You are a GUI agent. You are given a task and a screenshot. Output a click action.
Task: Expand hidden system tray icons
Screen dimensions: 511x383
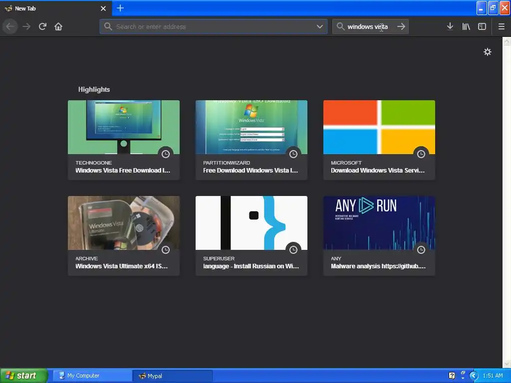pos(474,376)
